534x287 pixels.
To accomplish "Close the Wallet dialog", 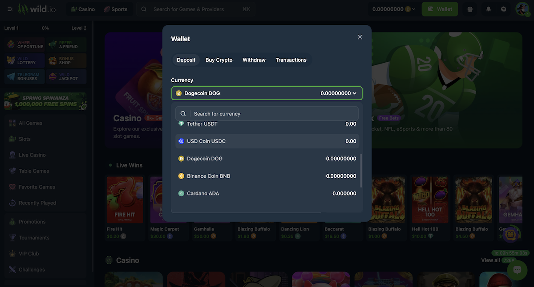I will click(360, 37).
